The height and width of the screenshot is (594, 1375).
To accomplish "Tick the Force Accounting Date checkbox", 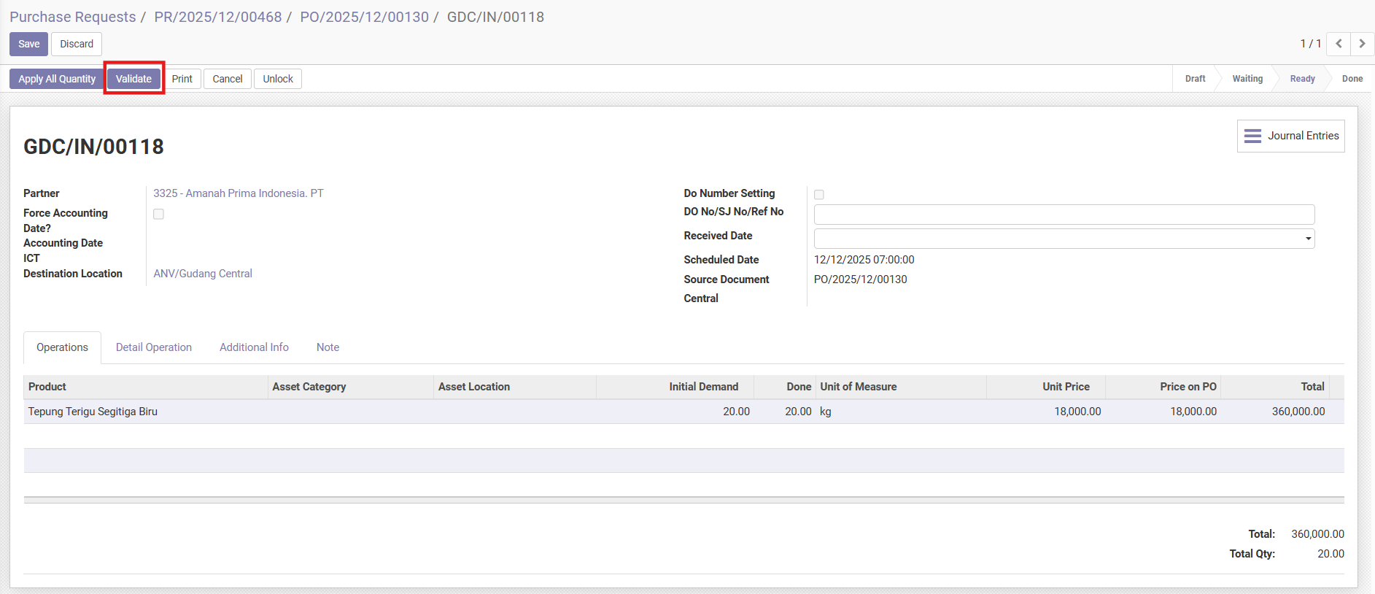I will pyautogui.click(x=158, y=214).
